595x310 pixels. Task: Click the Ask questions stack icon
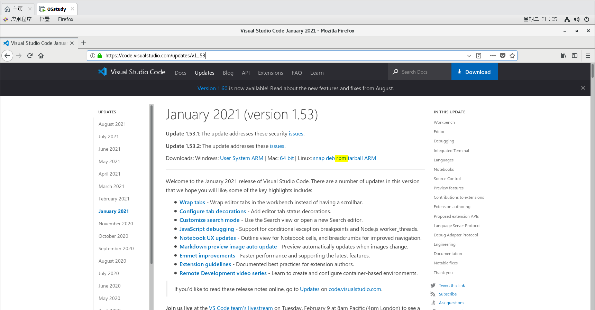pyautogui.click(x=433, y=303)
